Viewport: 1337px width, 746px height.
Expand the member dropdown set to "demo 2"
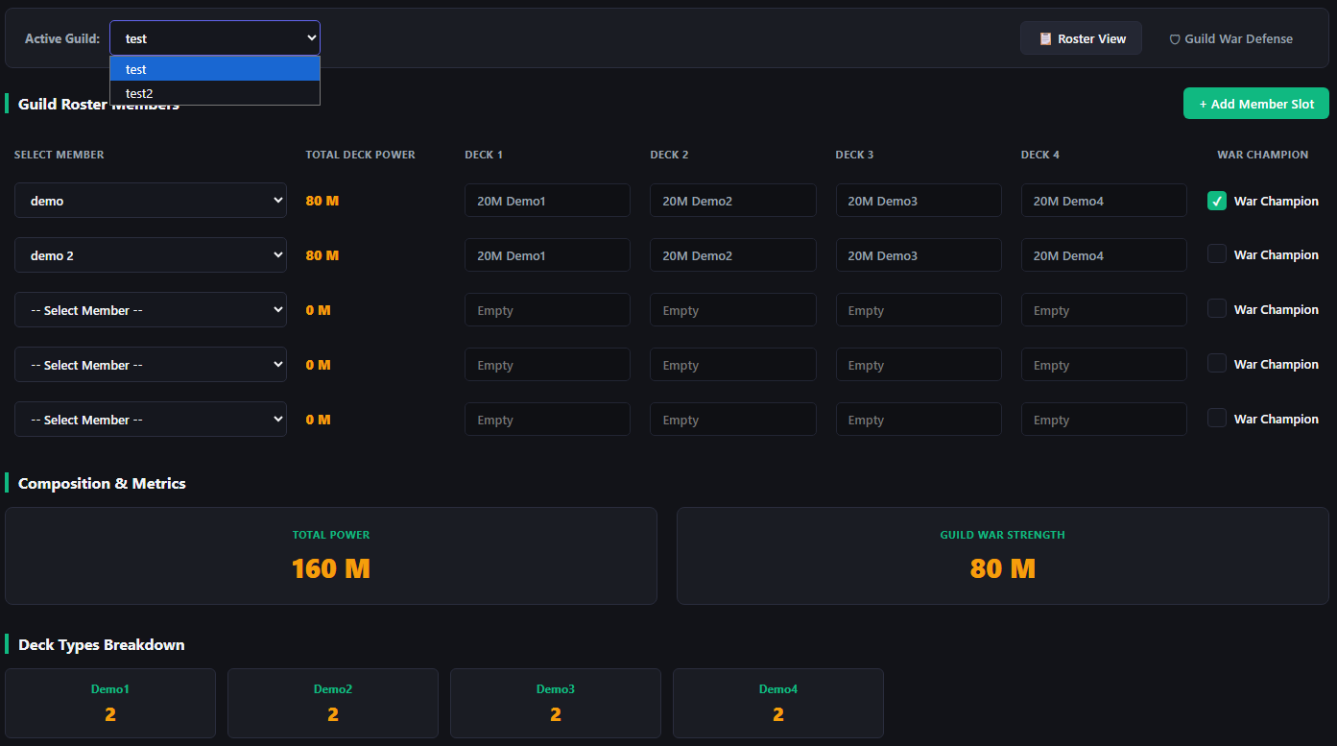click(x=151, y=255)
